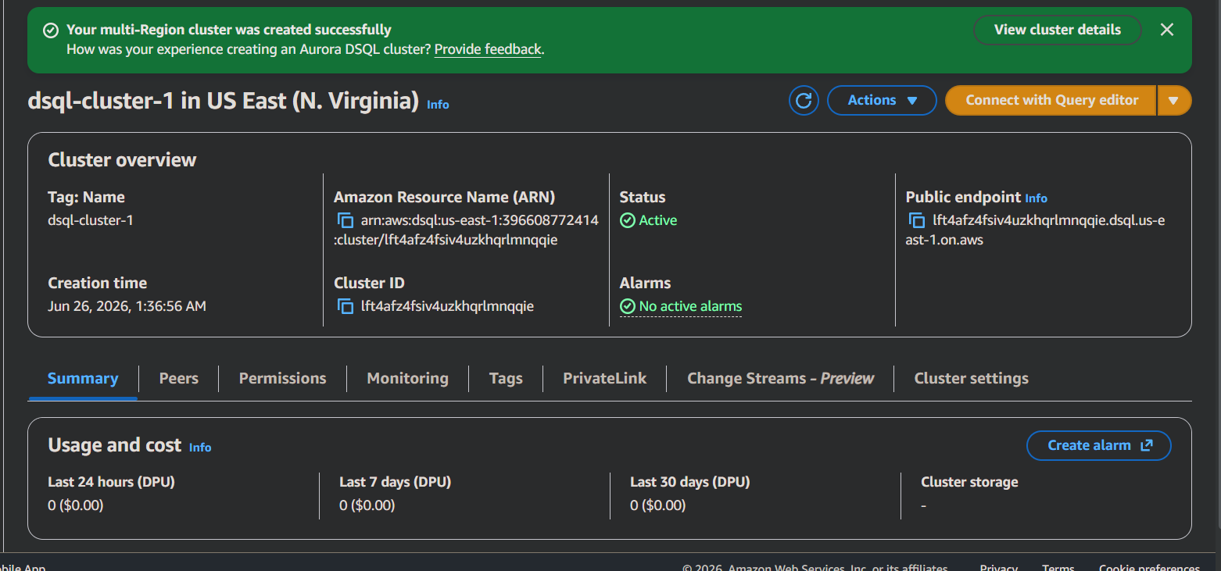Viewport: 1221px width, 571px height.
Task: Copy the Cluster ID value
Action: 346,306
